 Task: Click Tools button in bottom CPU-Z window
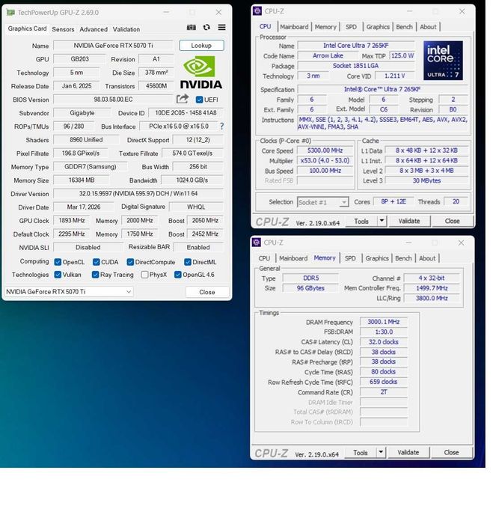tap(361, 453)
